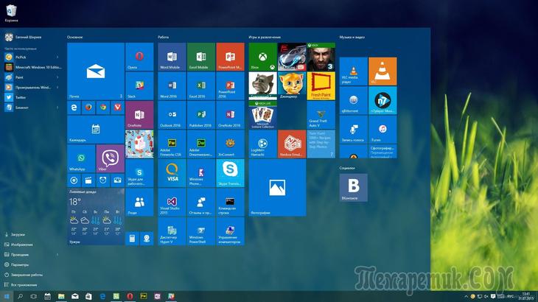538x302 pixels.
Task: Show hidden tray icons chevron
Action: 466,297
